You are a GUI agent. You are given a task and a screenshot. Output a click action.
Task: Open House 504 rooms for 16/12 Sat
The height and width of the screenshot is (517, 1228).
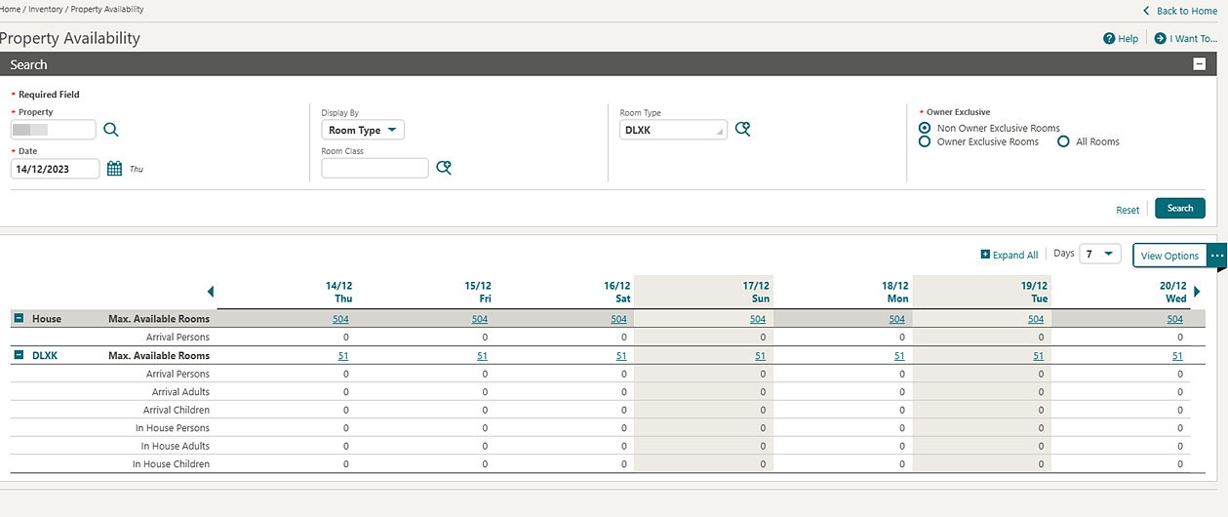[619, 319]
